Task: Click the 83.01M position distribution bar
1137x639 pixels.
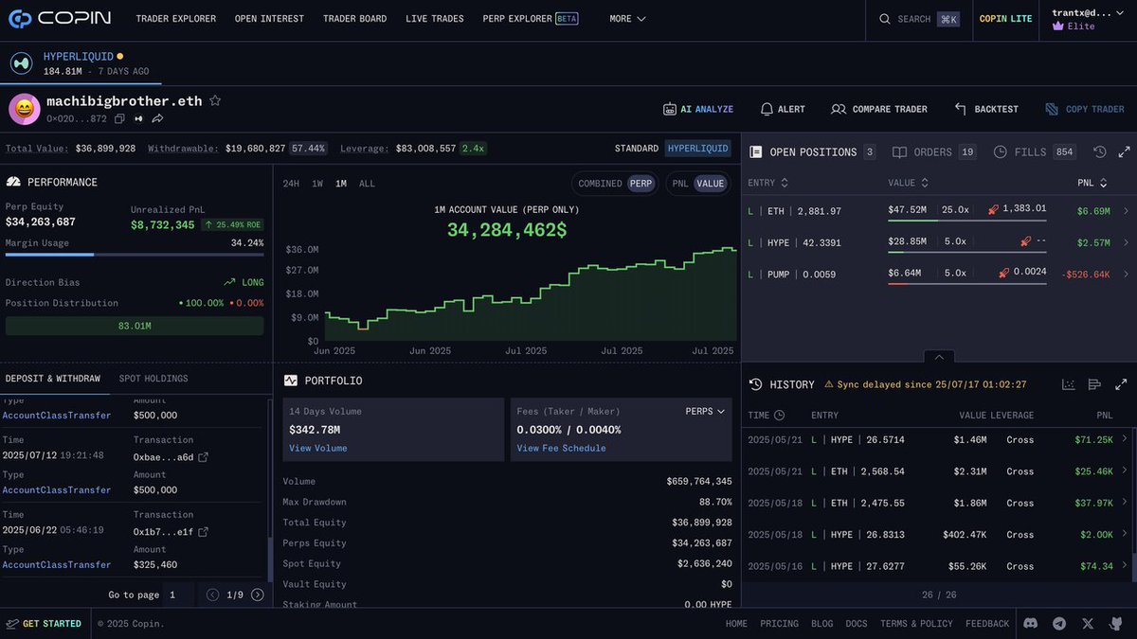Action: click(135, 326)
